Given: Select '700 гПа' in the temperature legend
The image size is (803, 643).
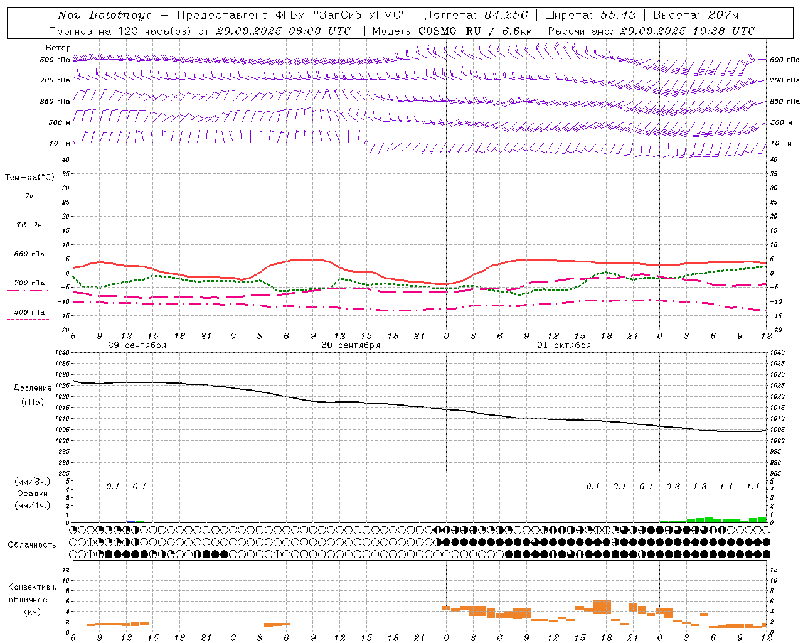Looking at the screenshot, I should [29, 283].
